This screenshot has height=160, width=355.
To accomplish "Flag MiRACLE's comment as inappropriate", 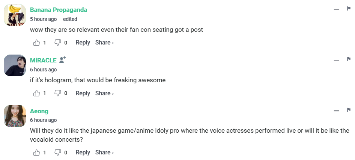I will tap(348, 59).
